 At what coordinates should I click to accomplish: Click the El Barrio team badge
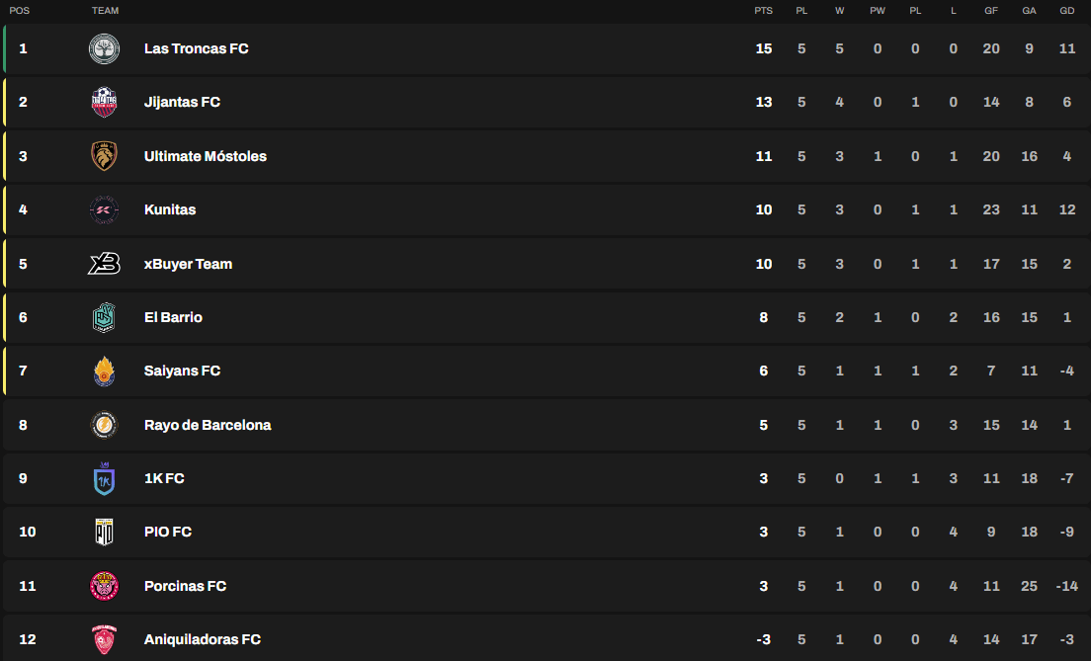105,317
